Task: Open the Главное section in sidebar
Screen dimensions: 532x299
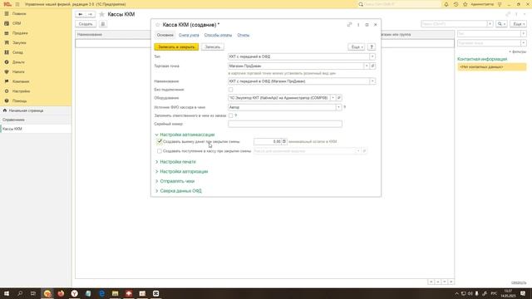Action: pyautogui.click(x=19, y=13)
